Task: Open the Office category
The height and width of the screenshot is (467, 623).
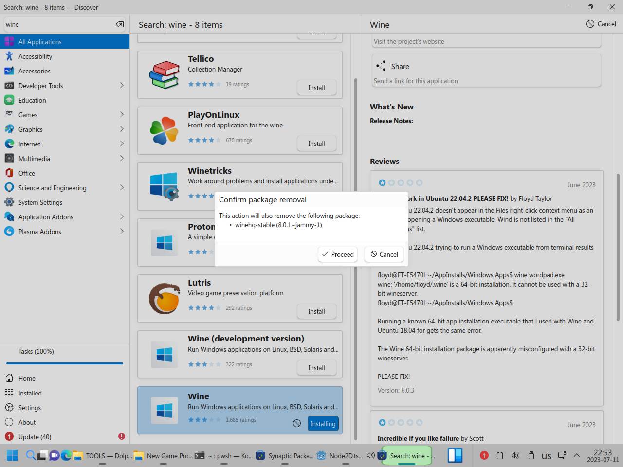Action: pos(65,173)
